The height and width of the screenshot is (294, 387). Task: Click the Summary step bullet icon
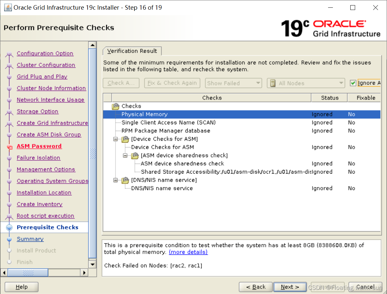point(9,239)
